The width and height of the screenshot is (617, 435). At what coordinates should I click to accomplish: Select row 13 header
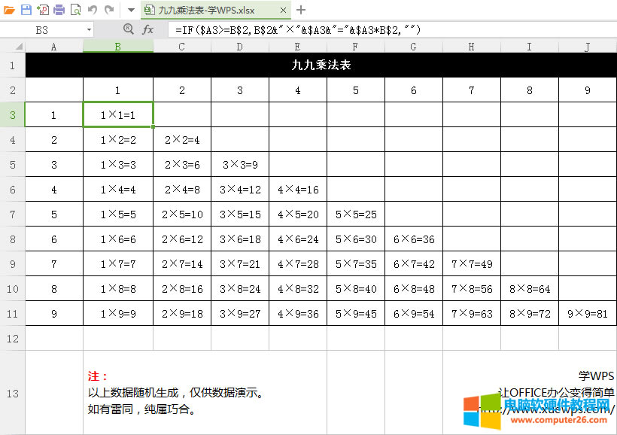13,393
